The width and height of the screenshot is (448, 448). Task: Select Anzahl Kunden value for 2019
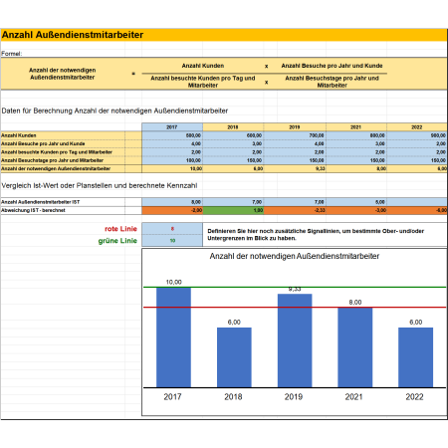coord(295,135)
